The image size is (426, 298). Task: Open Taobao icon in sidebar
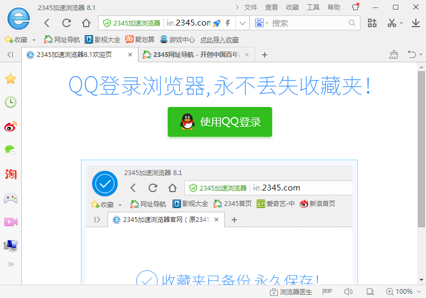11,174
